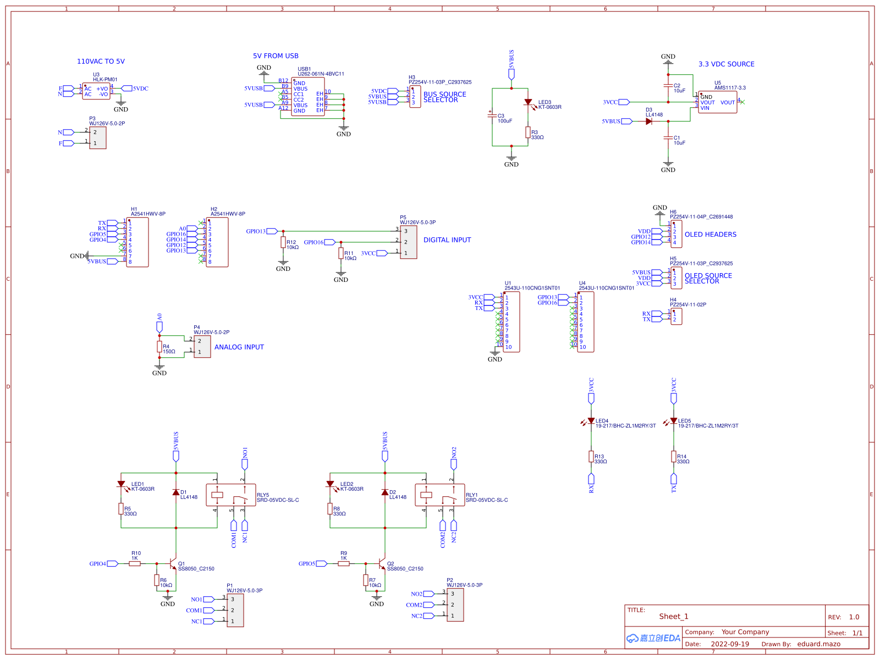Select transistor Q1 SS8050_C2150
The width and height of the screenshot is (880, 660).
(x=172, y=564)
